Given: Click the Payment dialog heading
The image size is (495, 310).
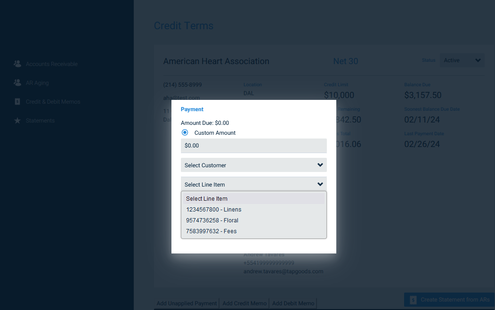Looking at the screenshot, I should pyautogui.click(x=192, y=109).
